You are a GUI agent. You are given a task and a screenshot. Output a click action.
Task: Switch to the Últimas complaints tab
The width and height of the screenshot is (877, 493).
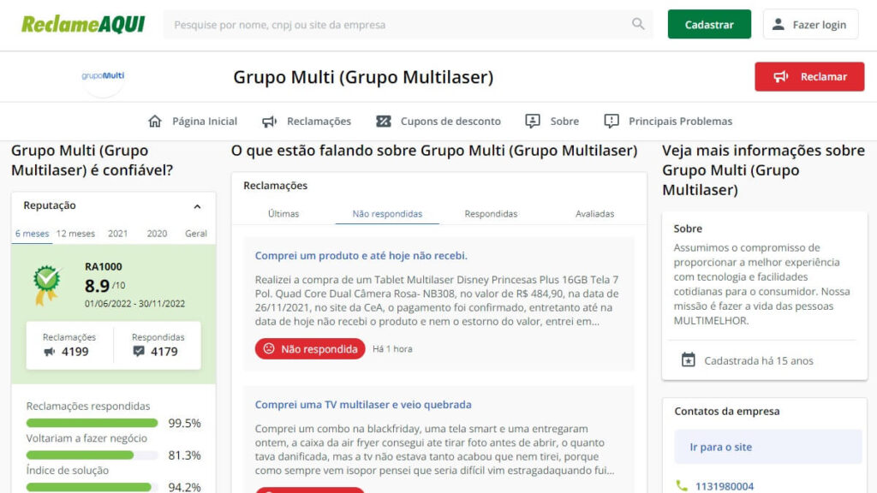[283, 213]
